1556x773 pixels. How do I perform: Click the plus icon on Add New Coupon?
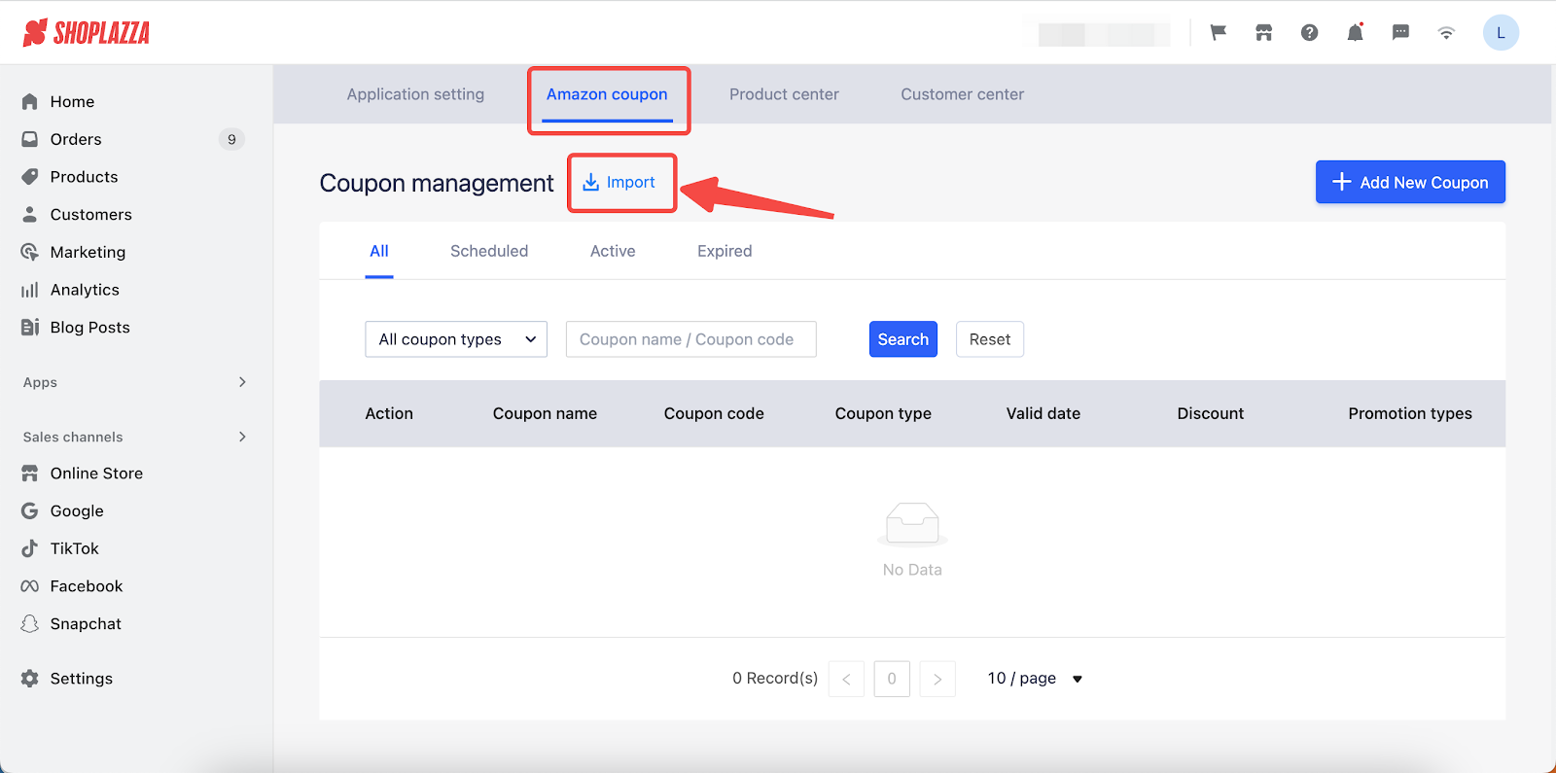[1342, 182]
